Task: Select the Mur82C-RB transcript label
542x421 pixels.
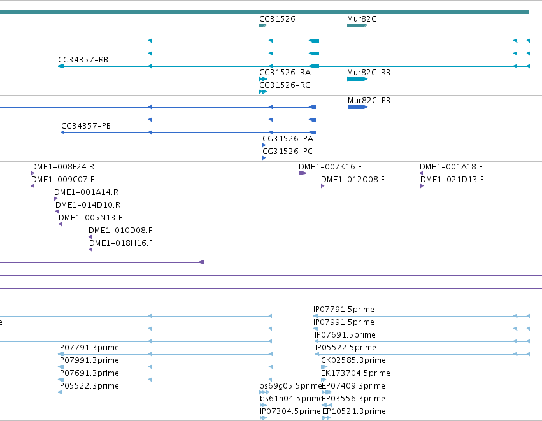Action: pyautogui.click(x=369, y=73)
